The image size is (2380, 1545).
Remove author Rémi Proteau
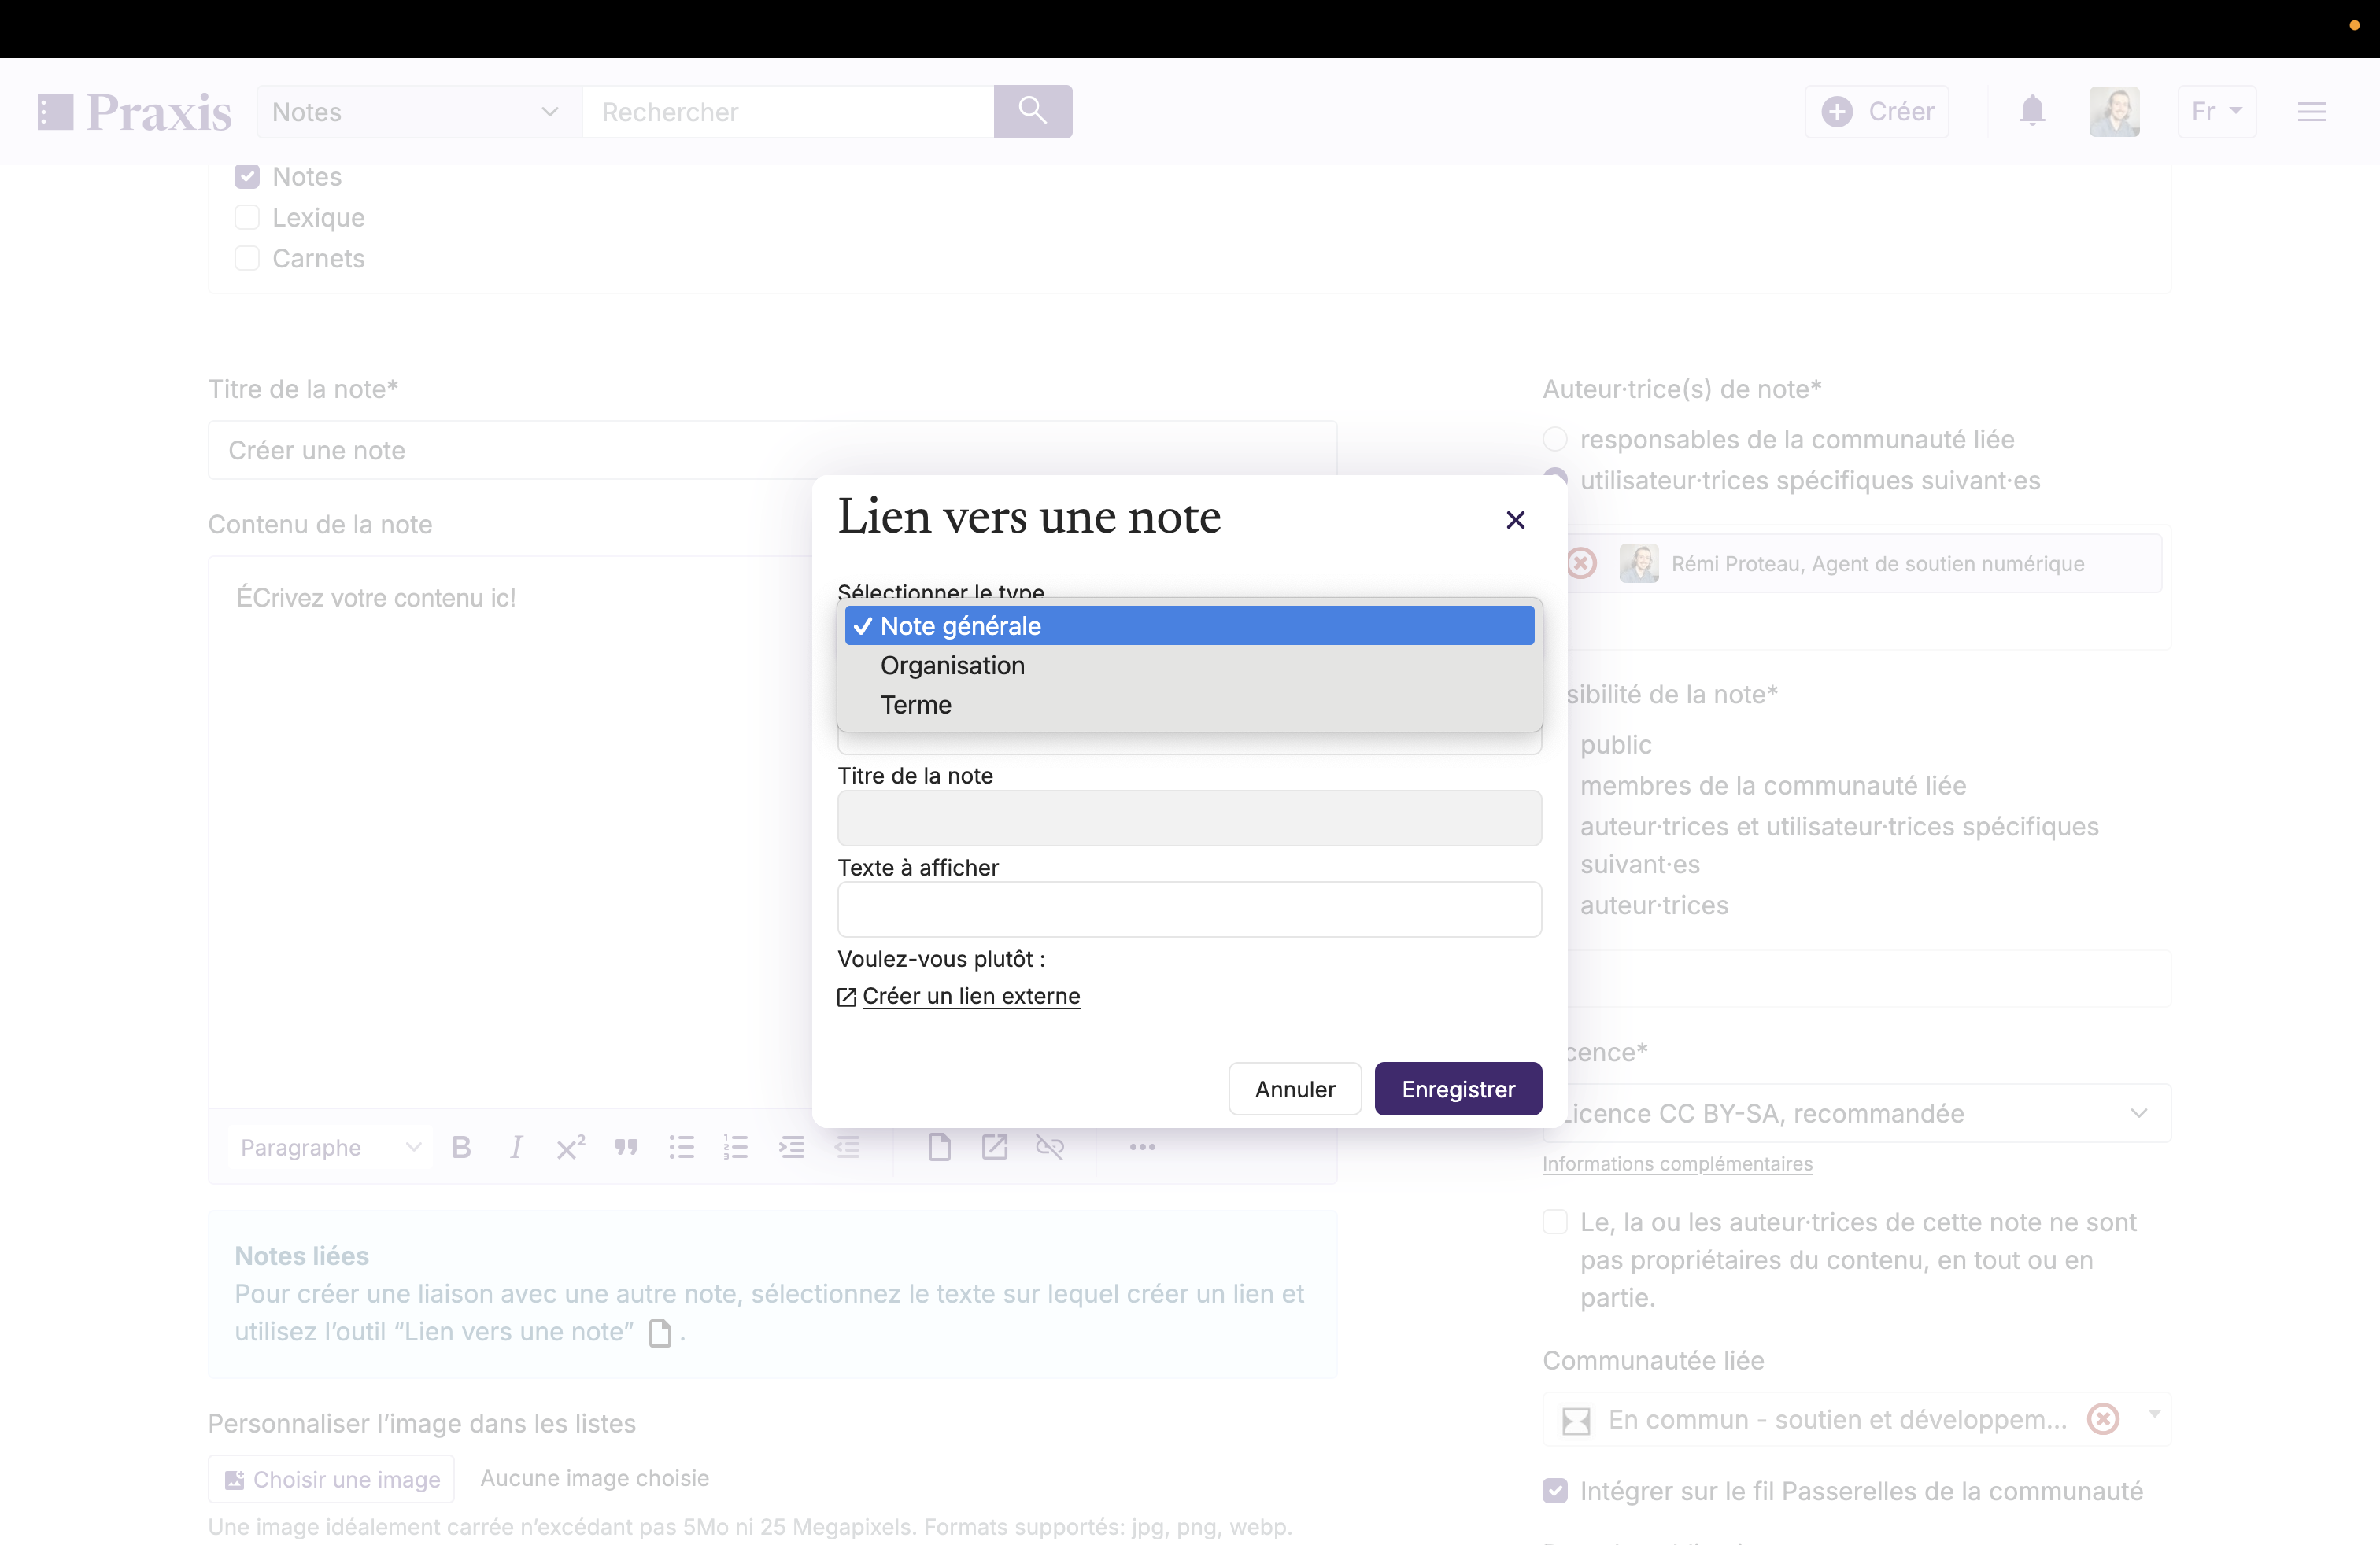tap(1581, 563)
